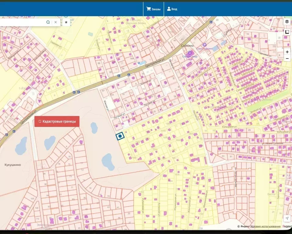This screenshot has height=234, width=292.
Task: Open the Яндекс logo link
Action: click(x=287, y=226)
